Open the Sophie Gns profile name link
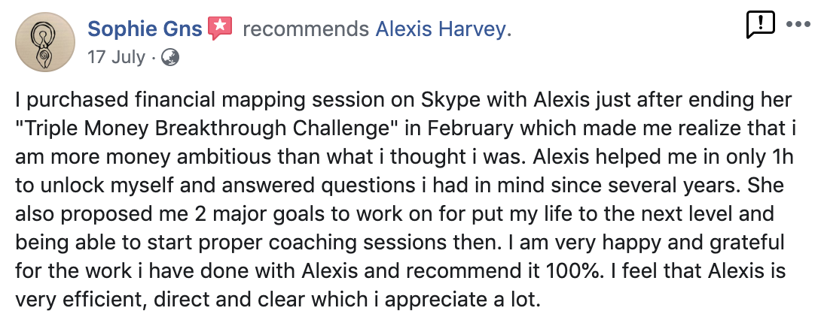The width and height of the screenshot is (818, 323). [x=145, y=29]
